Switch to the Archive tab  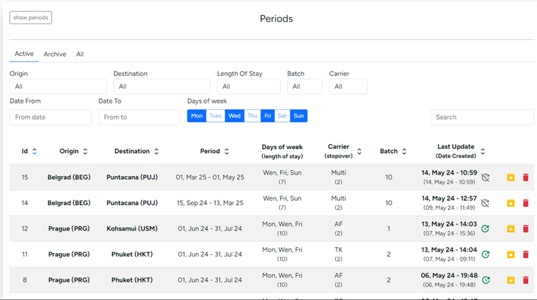(x=55, y=54)
